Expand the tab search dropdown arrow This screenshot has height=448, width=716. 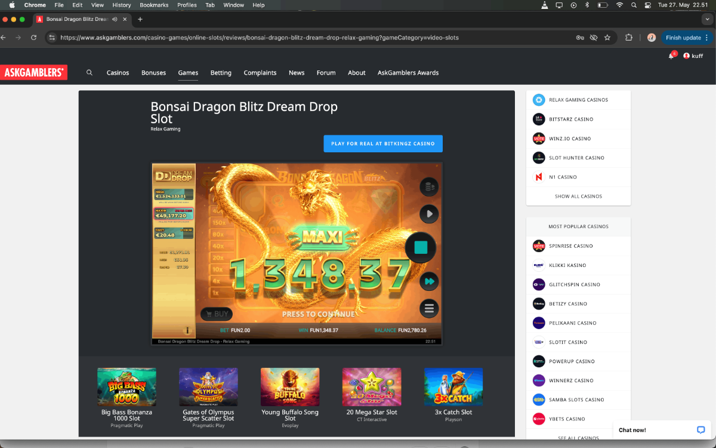pyautogui.click(x=708, y=19)
